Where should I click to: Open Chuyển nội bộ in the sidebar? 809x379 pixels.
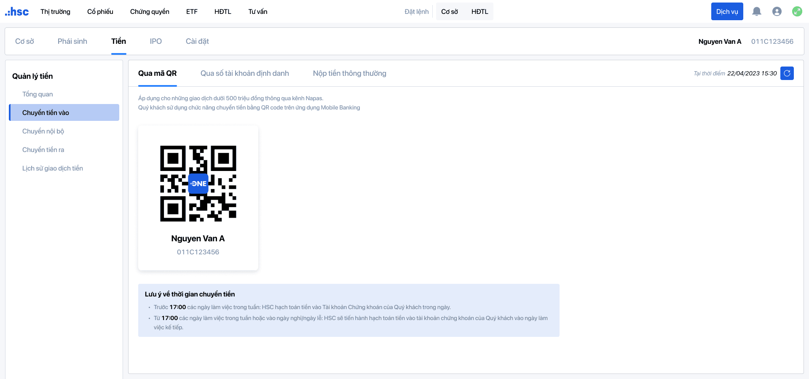(x=64, y=131)
